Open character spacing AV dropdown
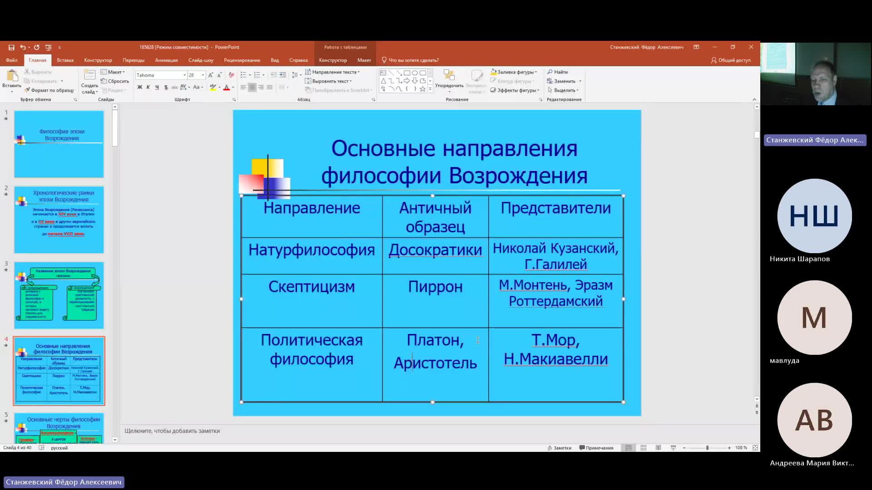This screenshot has width=872, height=490. point(185,87)
